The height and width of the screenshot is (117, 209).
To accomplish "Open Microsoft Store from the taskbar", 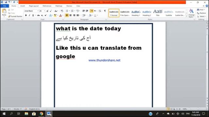I will (x=34, y=114).
